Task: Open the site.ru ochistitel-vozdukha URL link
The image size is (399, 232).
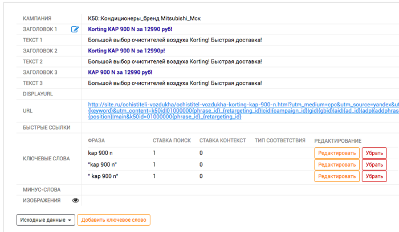Action: [x=243, y=111]
